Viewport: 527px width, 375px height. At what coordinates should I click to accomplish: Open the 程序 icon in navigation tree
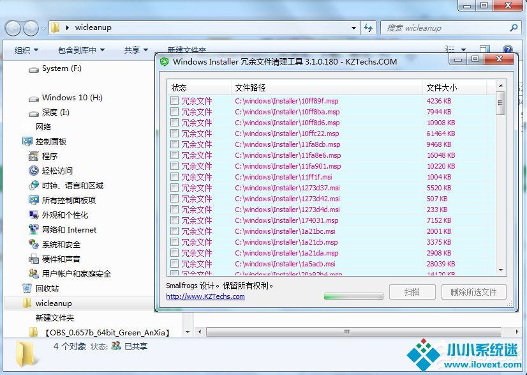pyautogui.click(x=34, y=156)
